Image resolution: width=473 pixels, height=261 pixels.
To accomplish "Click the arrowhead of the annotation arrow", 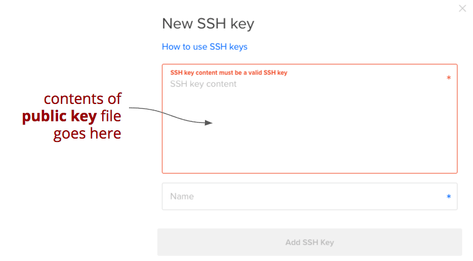I will [209, 122].
